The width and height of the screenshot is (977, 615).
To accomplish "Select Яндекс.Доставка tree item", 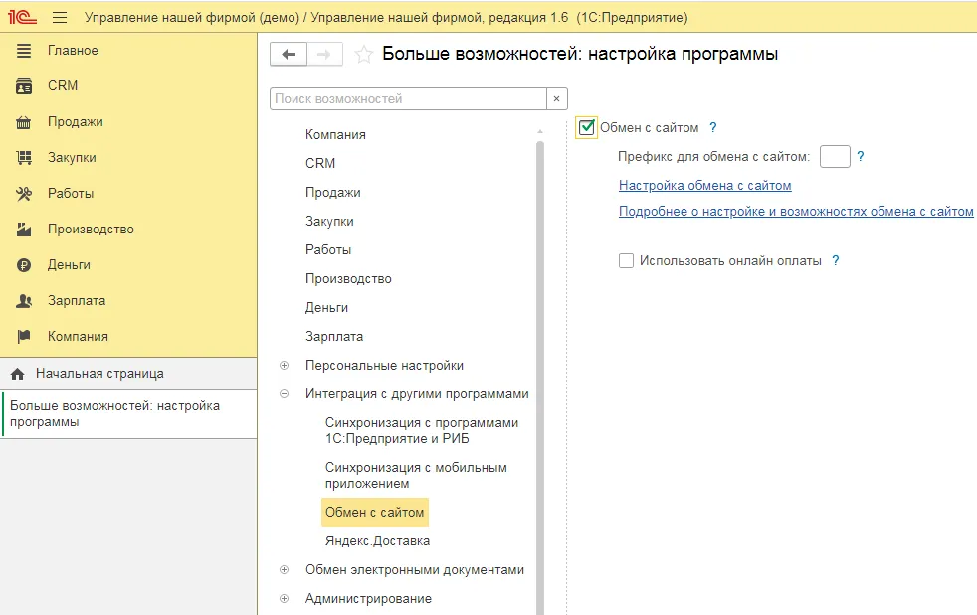I will coord(378,540).
